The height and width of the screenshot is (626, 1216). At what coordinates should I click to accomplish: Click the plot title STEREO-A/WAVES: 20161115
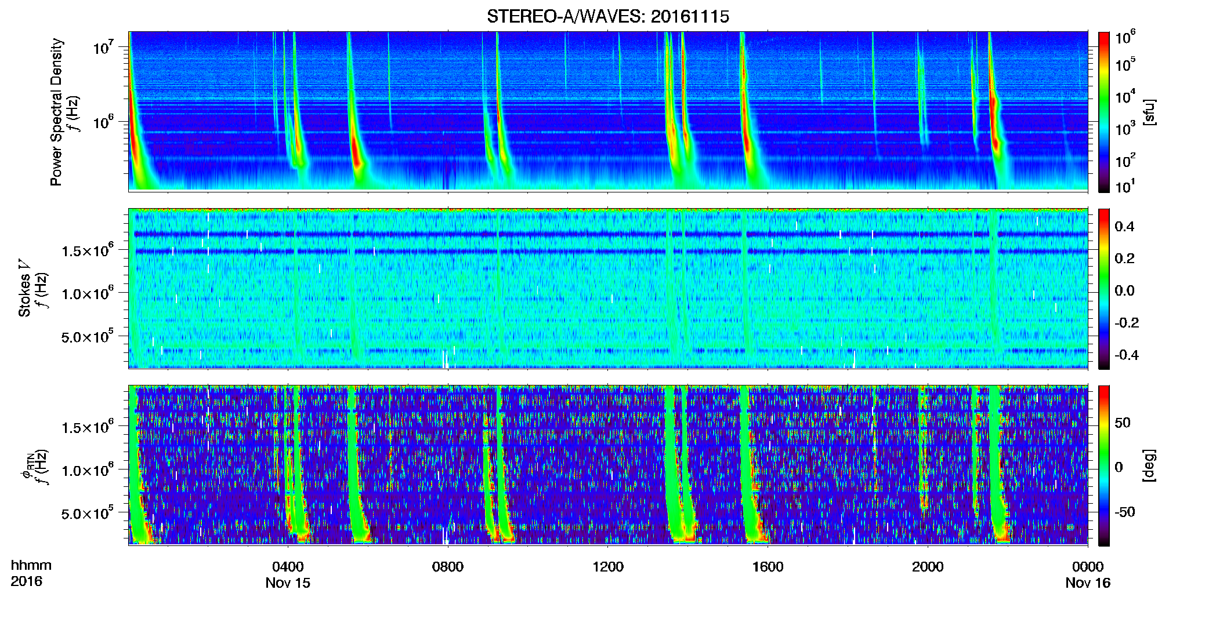[x=608, y=17]
